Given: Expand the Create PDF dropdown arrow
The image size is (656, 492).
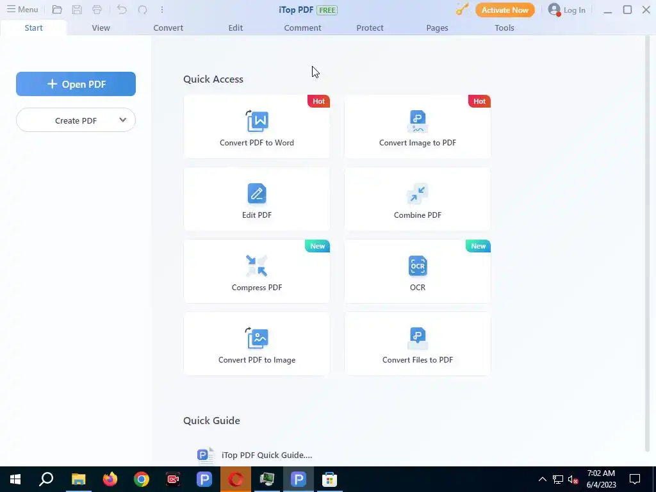Looking at the screenshot, I should [x=122, y=120].
